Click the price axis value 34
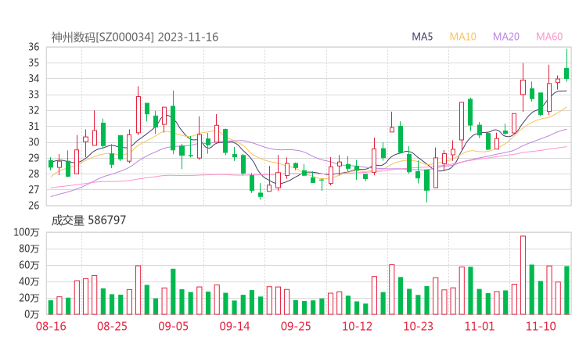This screenshot has height=344, width=579. click(34, 79)
